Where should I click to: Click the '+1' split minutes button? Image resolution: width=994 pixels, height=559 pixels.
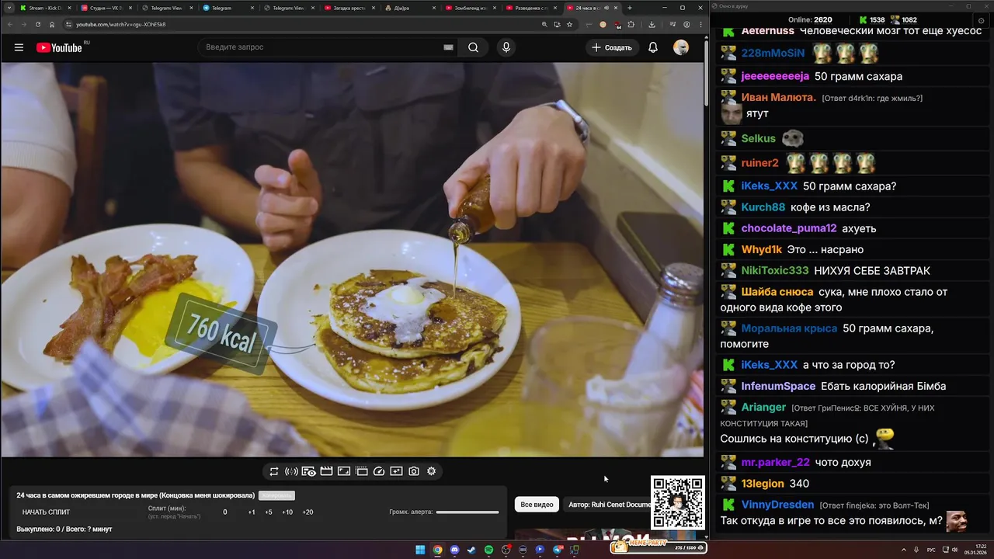[x=252, y=512]
